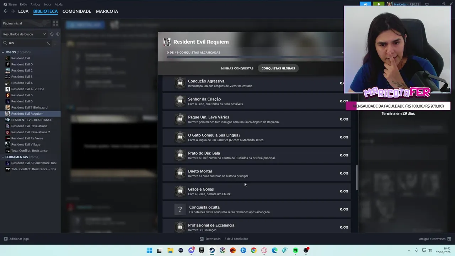
Task: Go to the LOJA section
Action: point(23,11)
